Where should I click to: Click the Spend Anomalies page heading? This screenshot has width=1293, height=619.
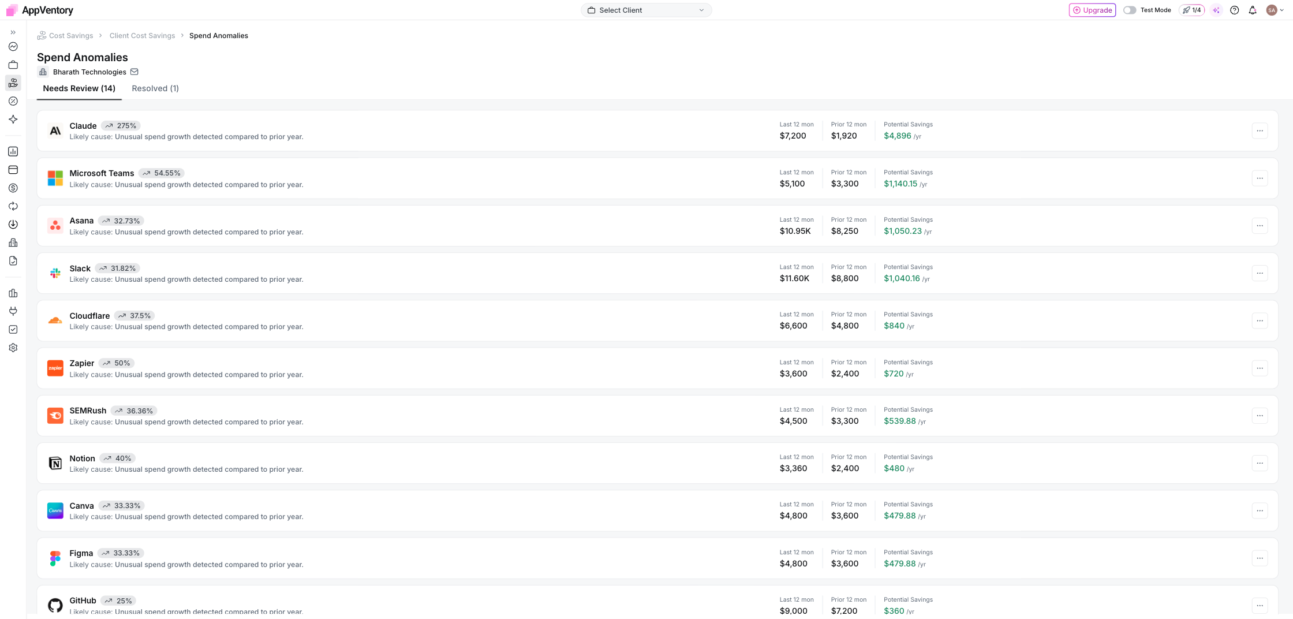click(x=83, y=57)
